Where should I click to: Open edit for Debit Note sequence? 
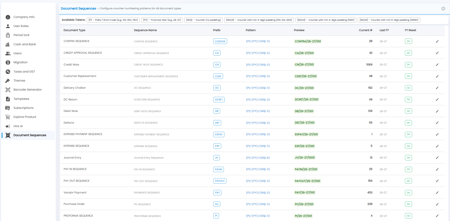tap(437, 111)
